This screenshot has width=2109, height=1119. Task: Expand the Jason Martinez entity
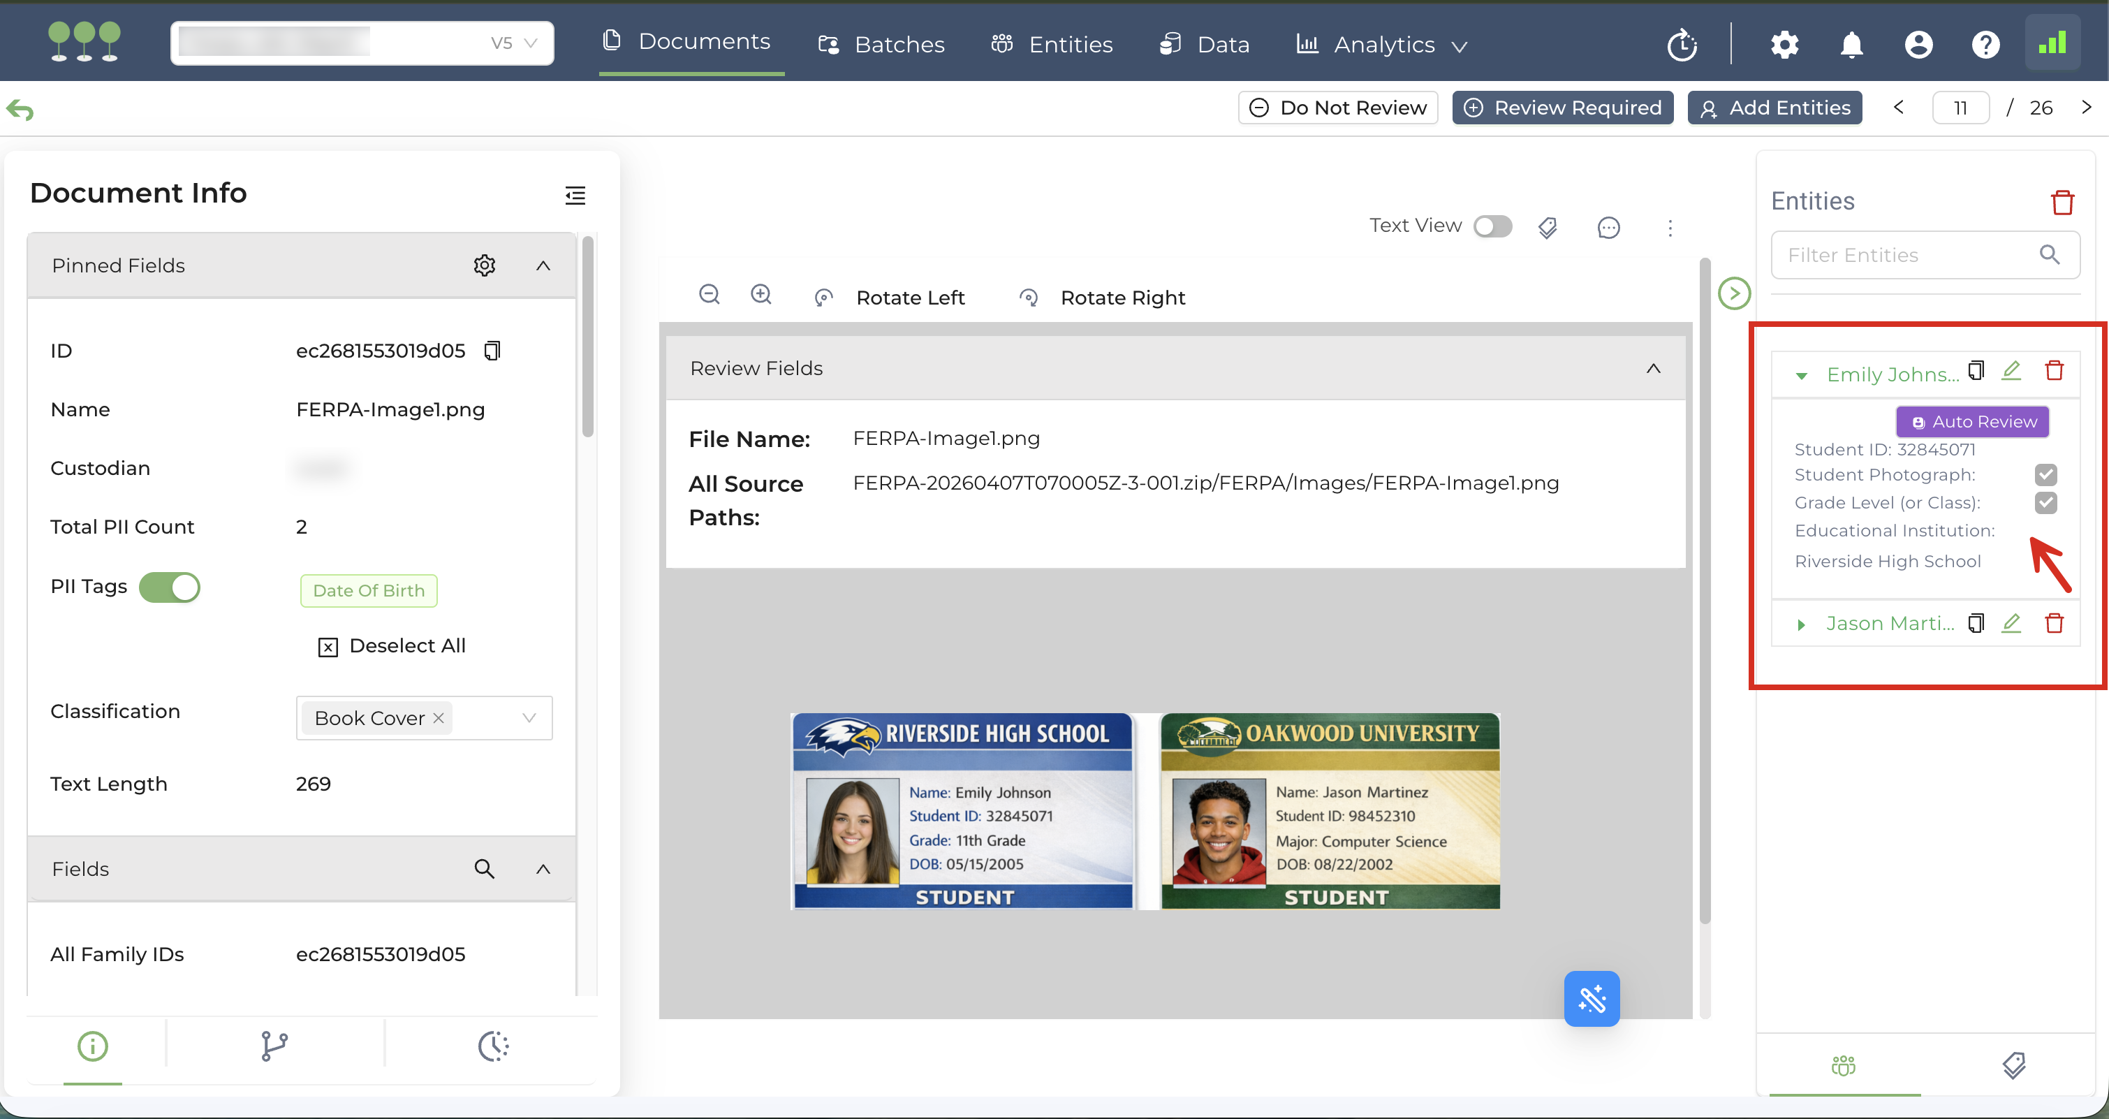point(1801,624)
